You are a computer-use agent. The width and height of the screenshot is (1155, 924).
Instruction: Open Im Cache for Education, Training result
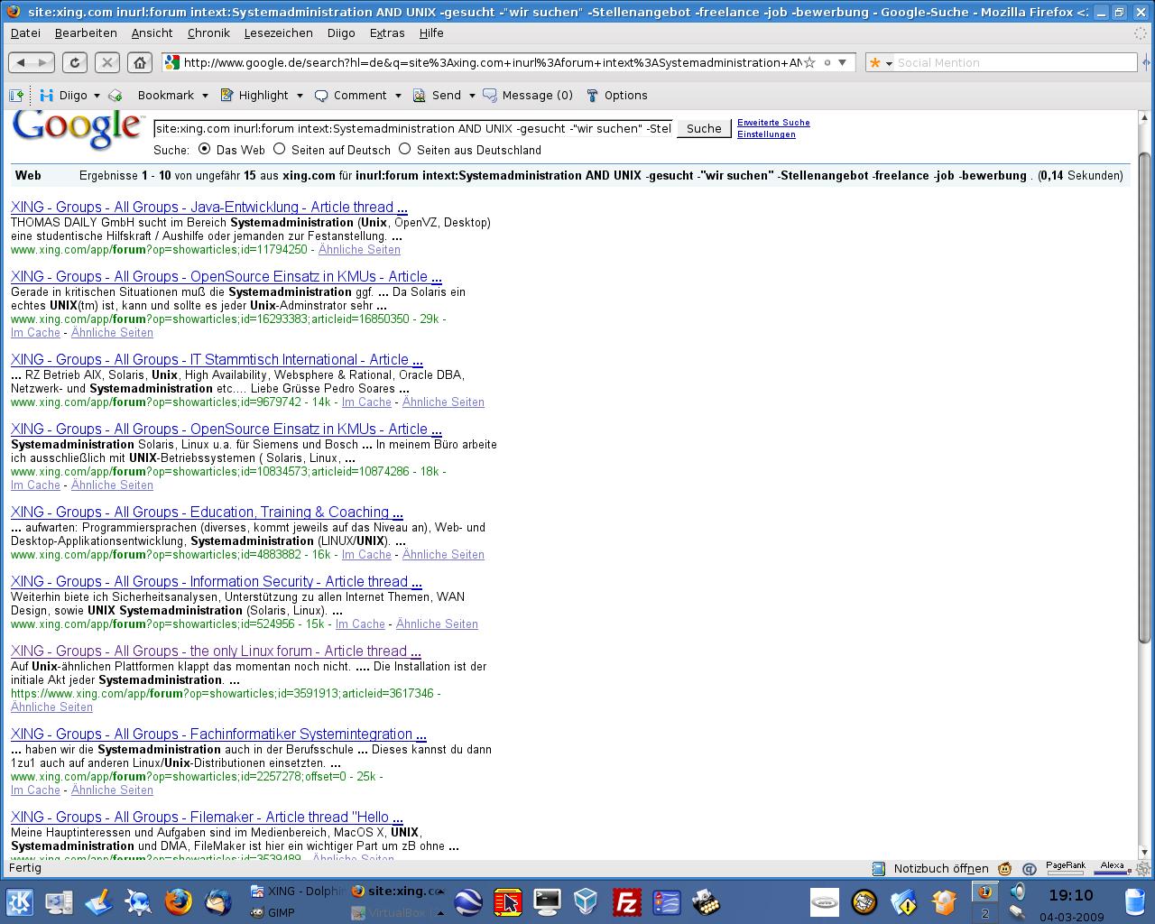coord(366,554)
